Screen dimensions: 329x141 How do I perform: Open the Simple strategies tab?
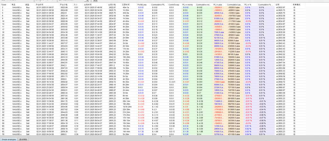click(9, 139)
